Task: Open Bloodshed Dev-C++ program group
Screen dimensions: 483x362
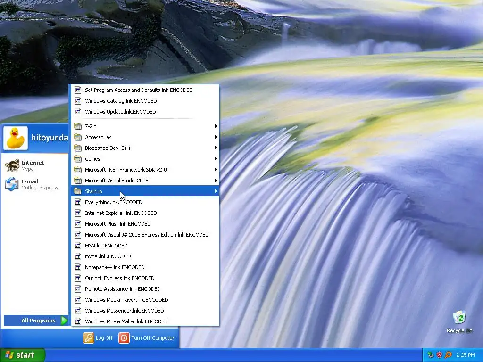Action: (145, 148)
